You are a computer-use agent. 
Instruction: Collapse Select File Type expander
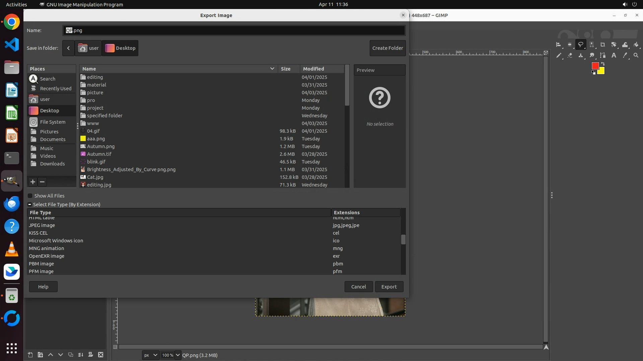[x=30, y=205]
